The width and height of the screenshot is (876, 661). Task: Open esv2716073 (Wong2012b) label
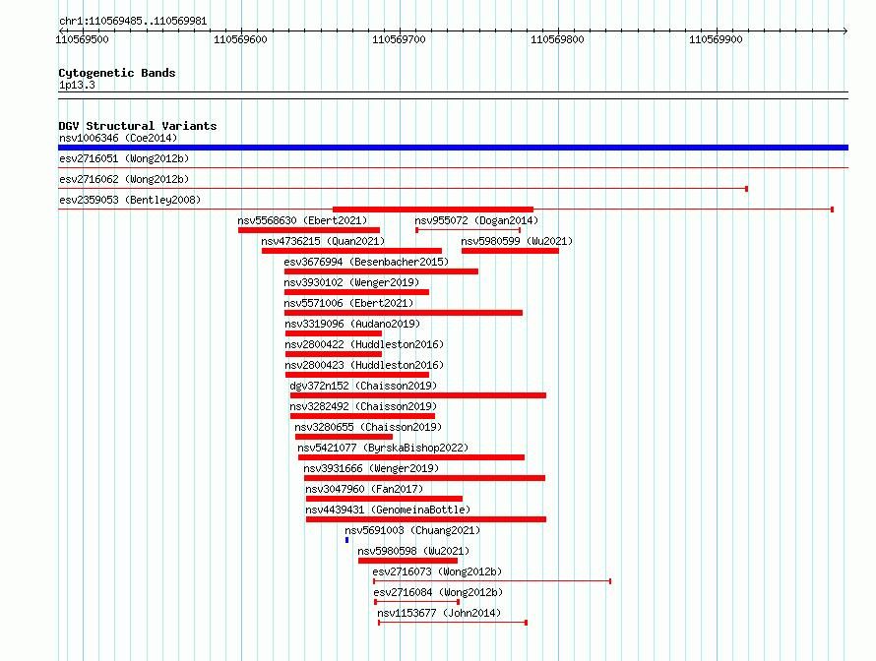pos(437,571)
